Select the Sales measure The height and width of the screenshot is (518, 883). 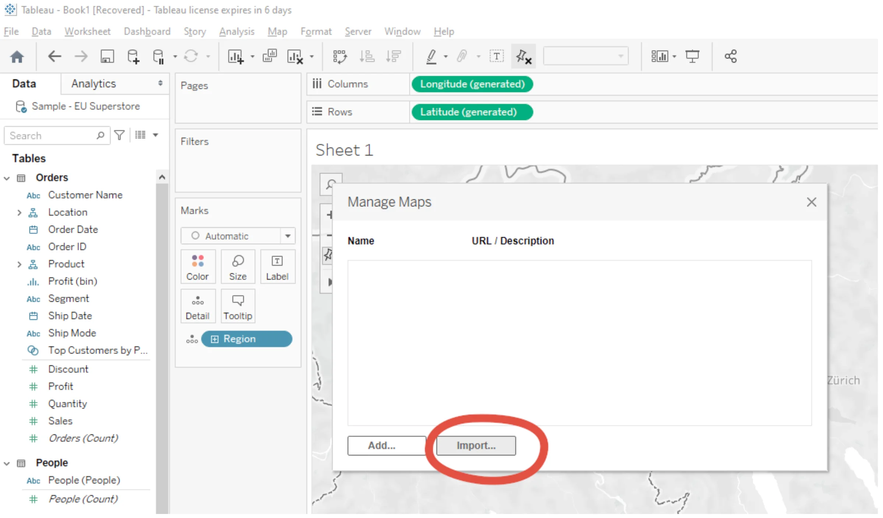tap(60, 421)
